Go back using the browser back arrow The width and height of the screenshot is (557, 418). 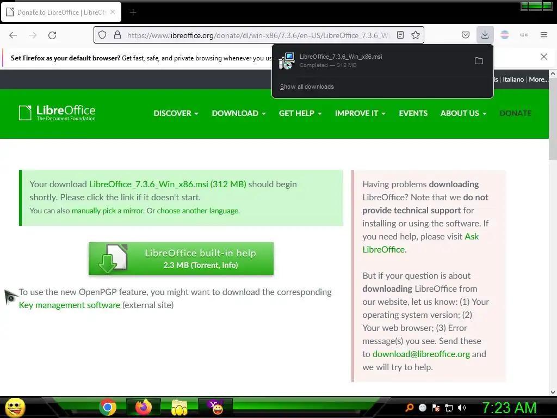pos(13,35)
